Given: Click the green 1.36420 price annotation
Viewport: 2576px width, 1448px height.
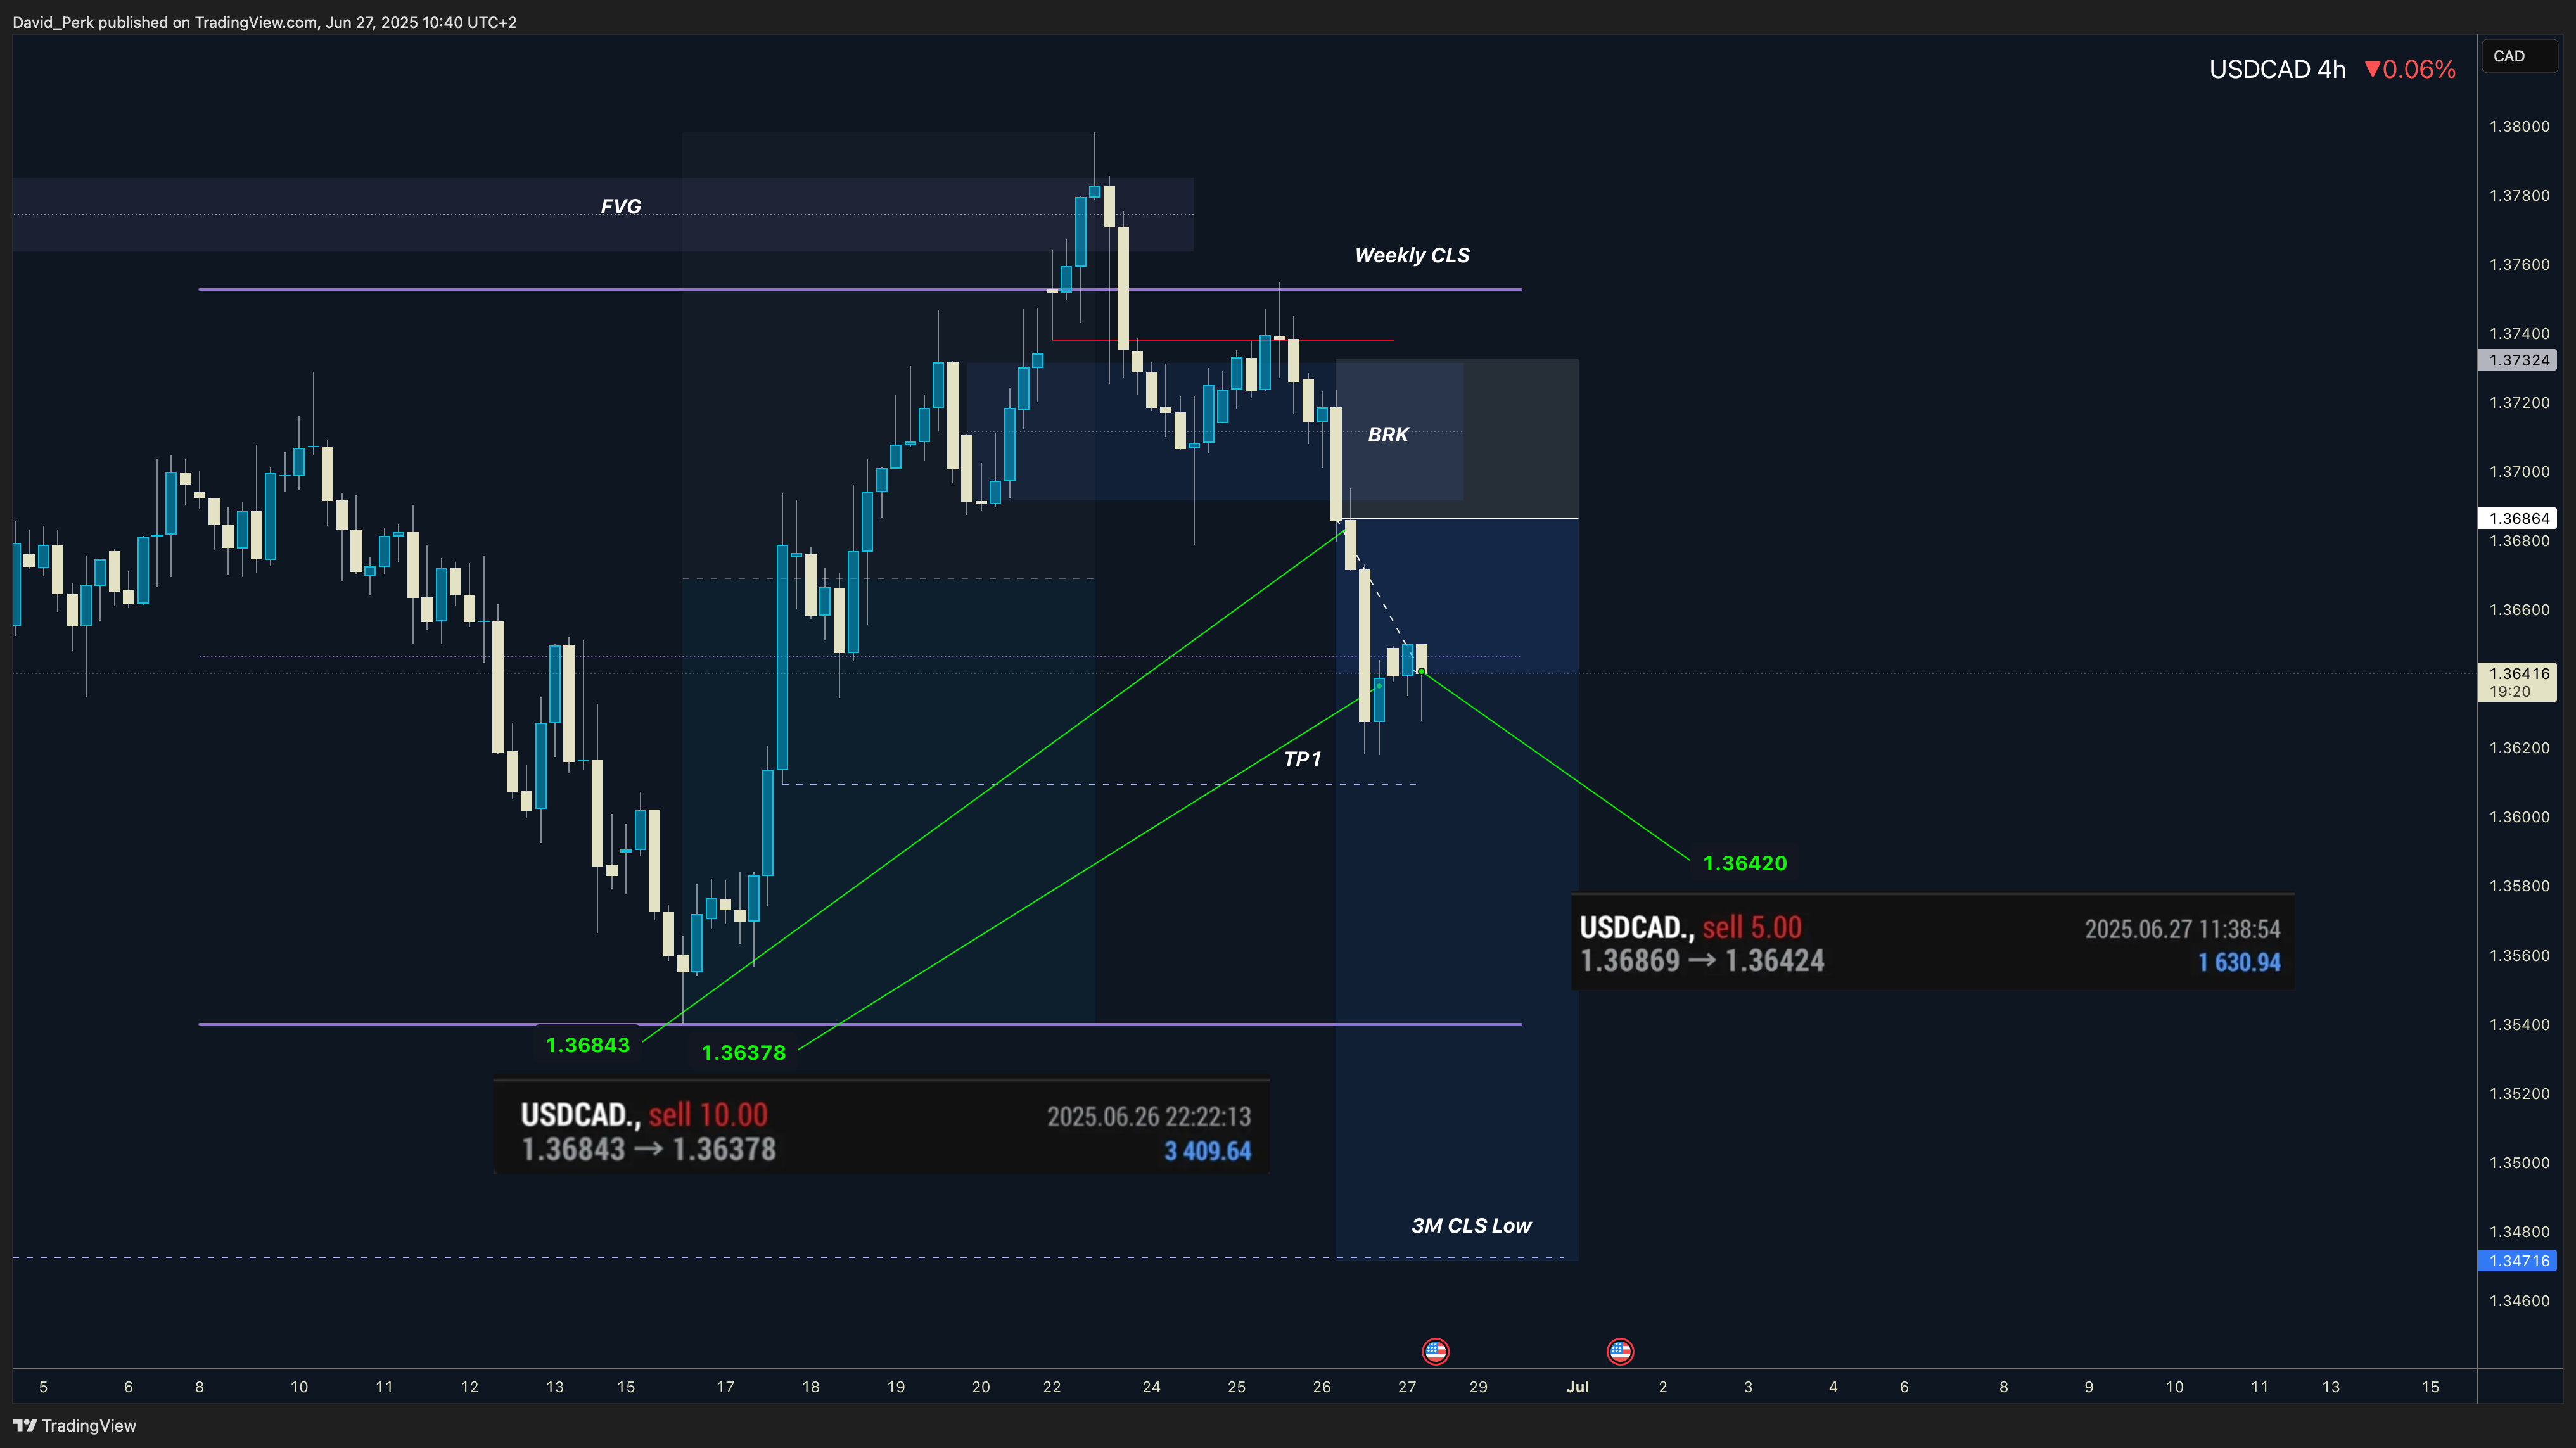Looking at the screenshot, I should (1745, 863).
